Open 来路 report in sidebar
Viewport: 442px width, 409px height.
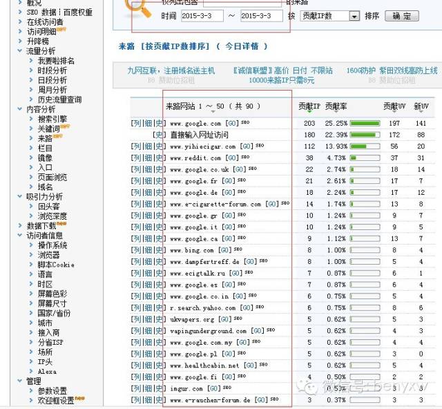pos(45,138)
